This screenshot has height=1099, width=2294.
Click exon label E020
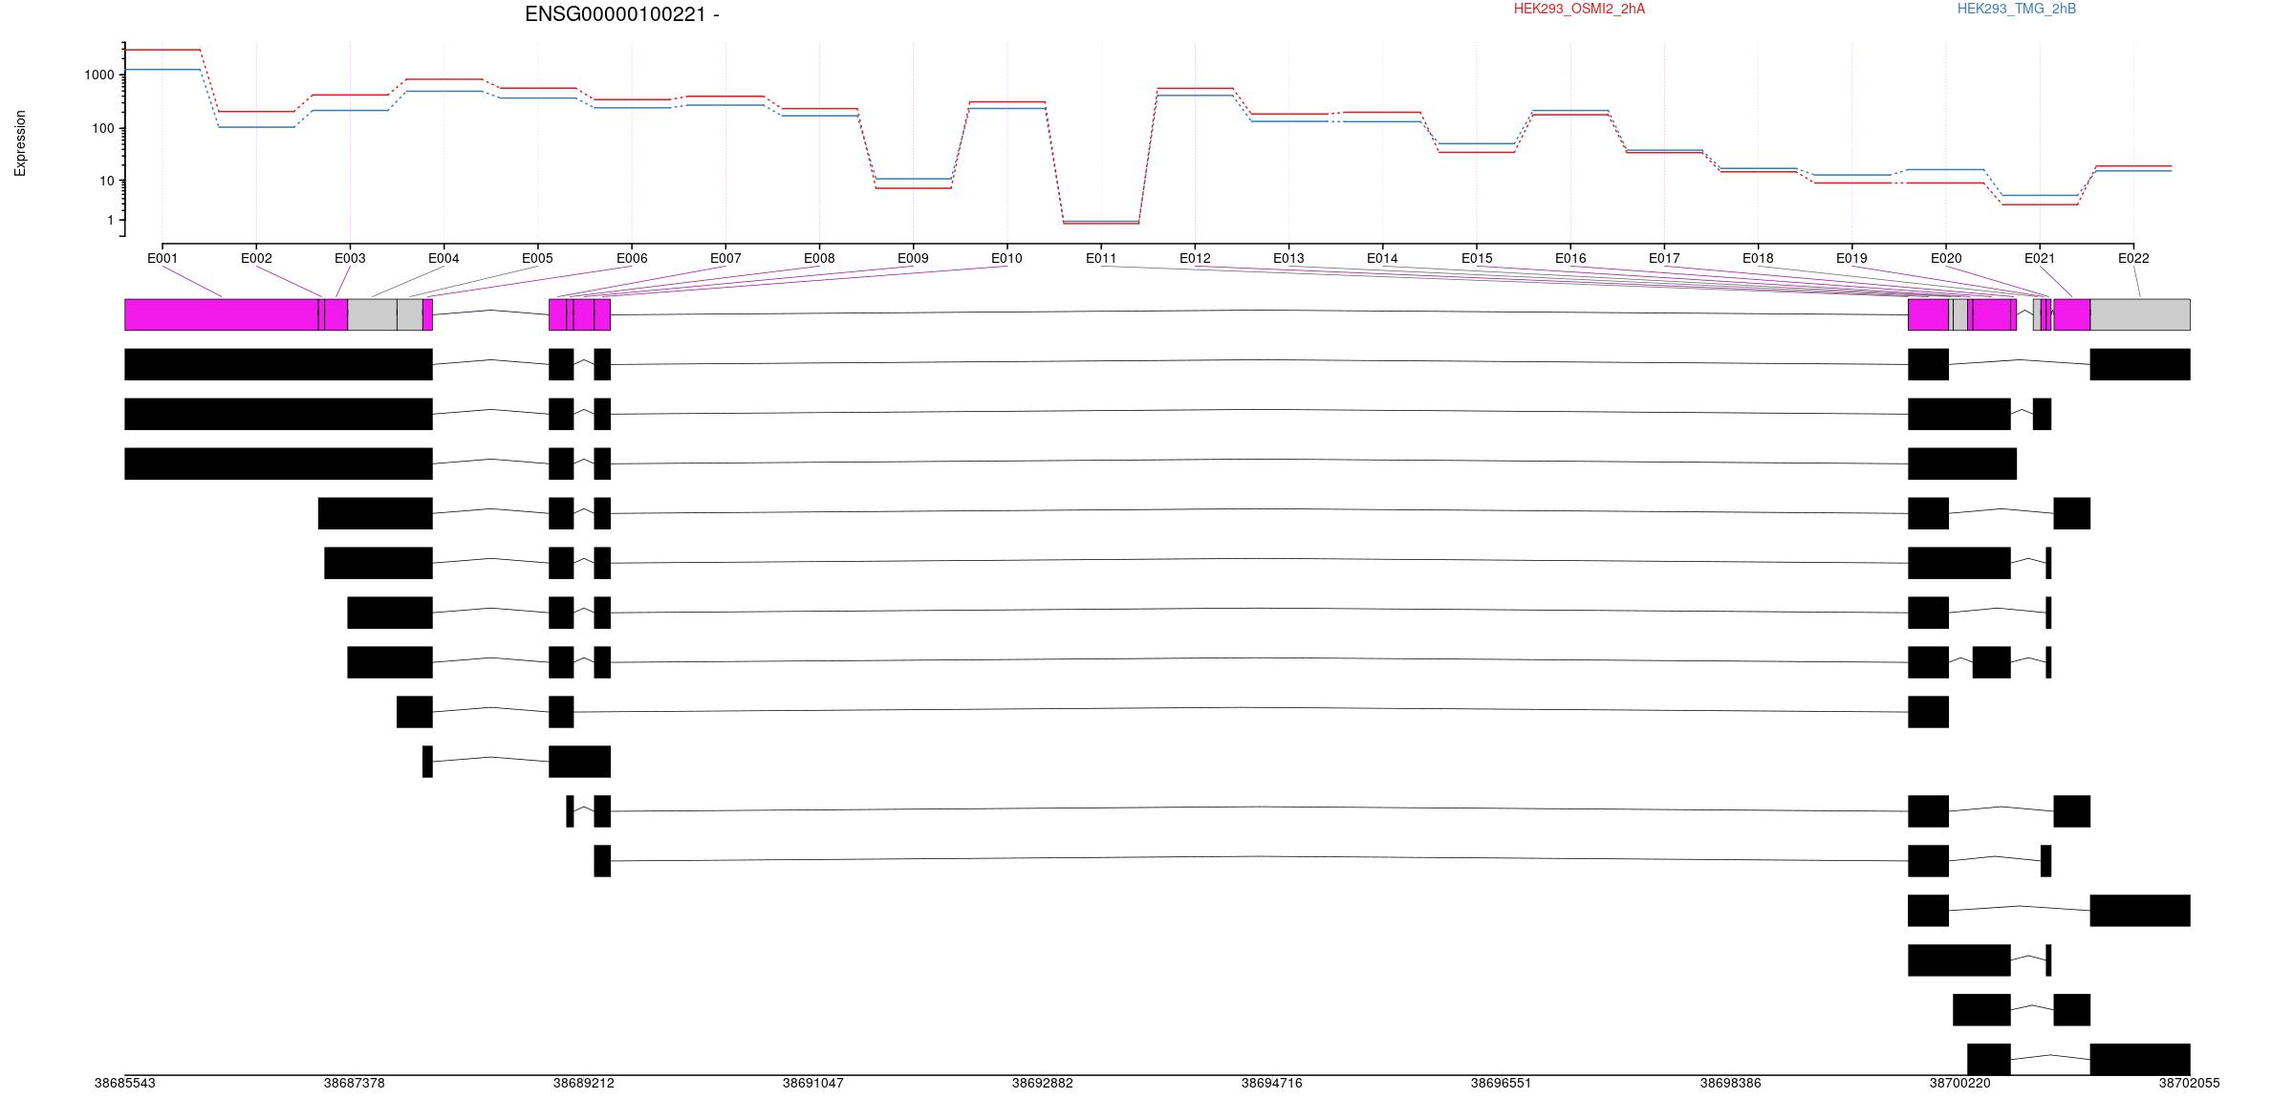1946,258
